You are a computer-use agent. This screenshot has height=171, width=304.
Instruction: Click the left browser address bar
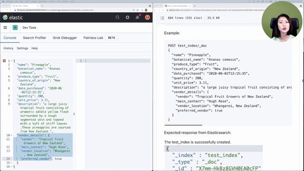pyautogui.click(x=74, y=10)
